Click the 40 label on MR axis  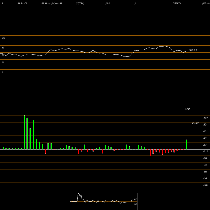point(205,138)
